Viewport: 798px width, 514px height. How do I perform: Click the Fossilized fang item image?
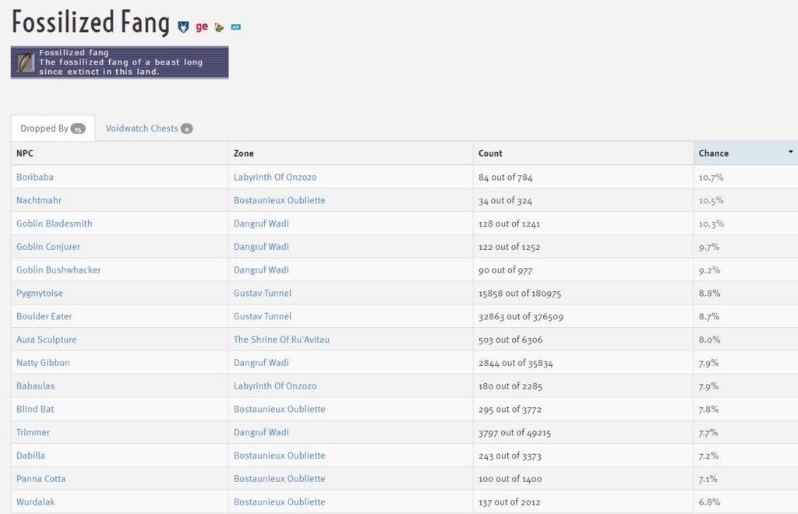[26, 62]
